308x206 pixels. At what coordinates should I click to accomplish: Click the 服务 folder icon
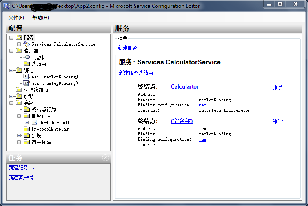pyautogui.click(x=19, y=38)
